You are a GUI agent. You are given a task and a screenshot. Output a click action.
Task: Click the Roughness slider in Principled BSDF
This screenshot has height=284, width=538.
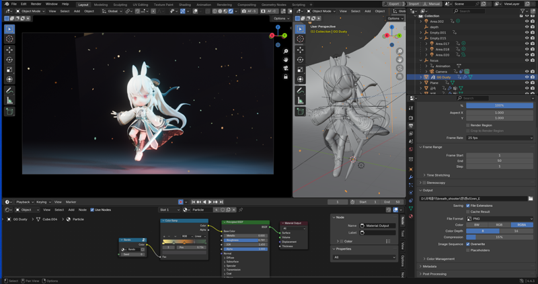tap(245, 240)
